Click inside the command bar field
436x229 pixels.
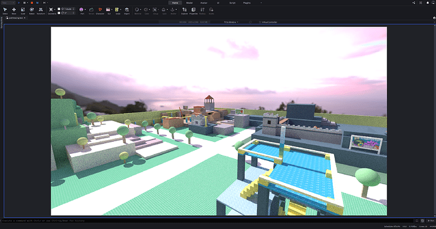click(207, 221)
